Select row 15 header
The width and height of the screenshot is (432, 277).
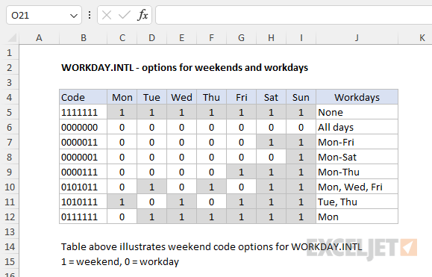[10, 261]
